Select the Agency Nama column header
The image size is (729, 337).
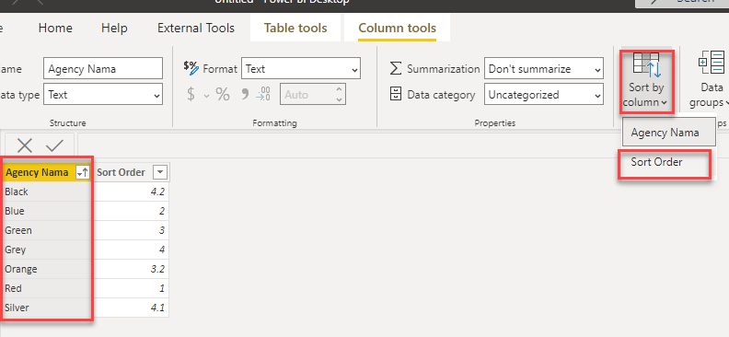[x=37, y=172]
